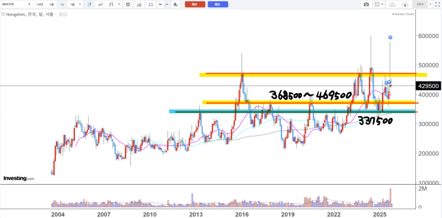The width and height of the screenshot is (442, 218).
Task: Collapse the Nongshim legend box icon
Action: pyautogui.click(x=3, y=14)
